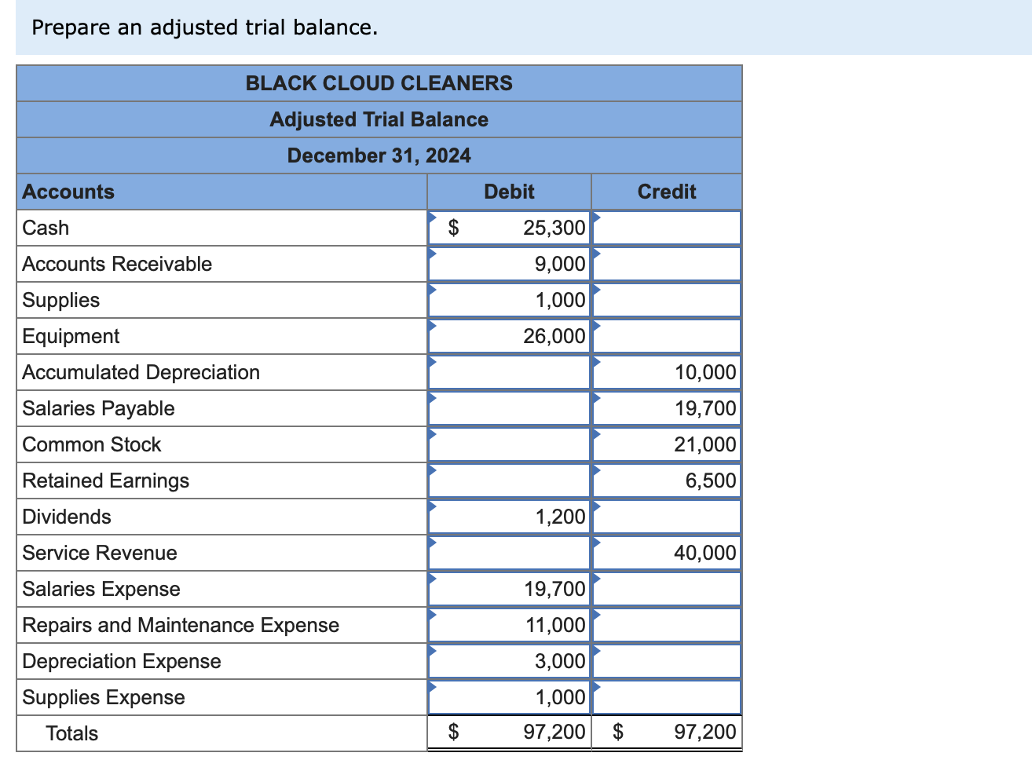Click the empty Service Revenue debit cell
This screenshot has height=760, width=1032.
point(509,553)
